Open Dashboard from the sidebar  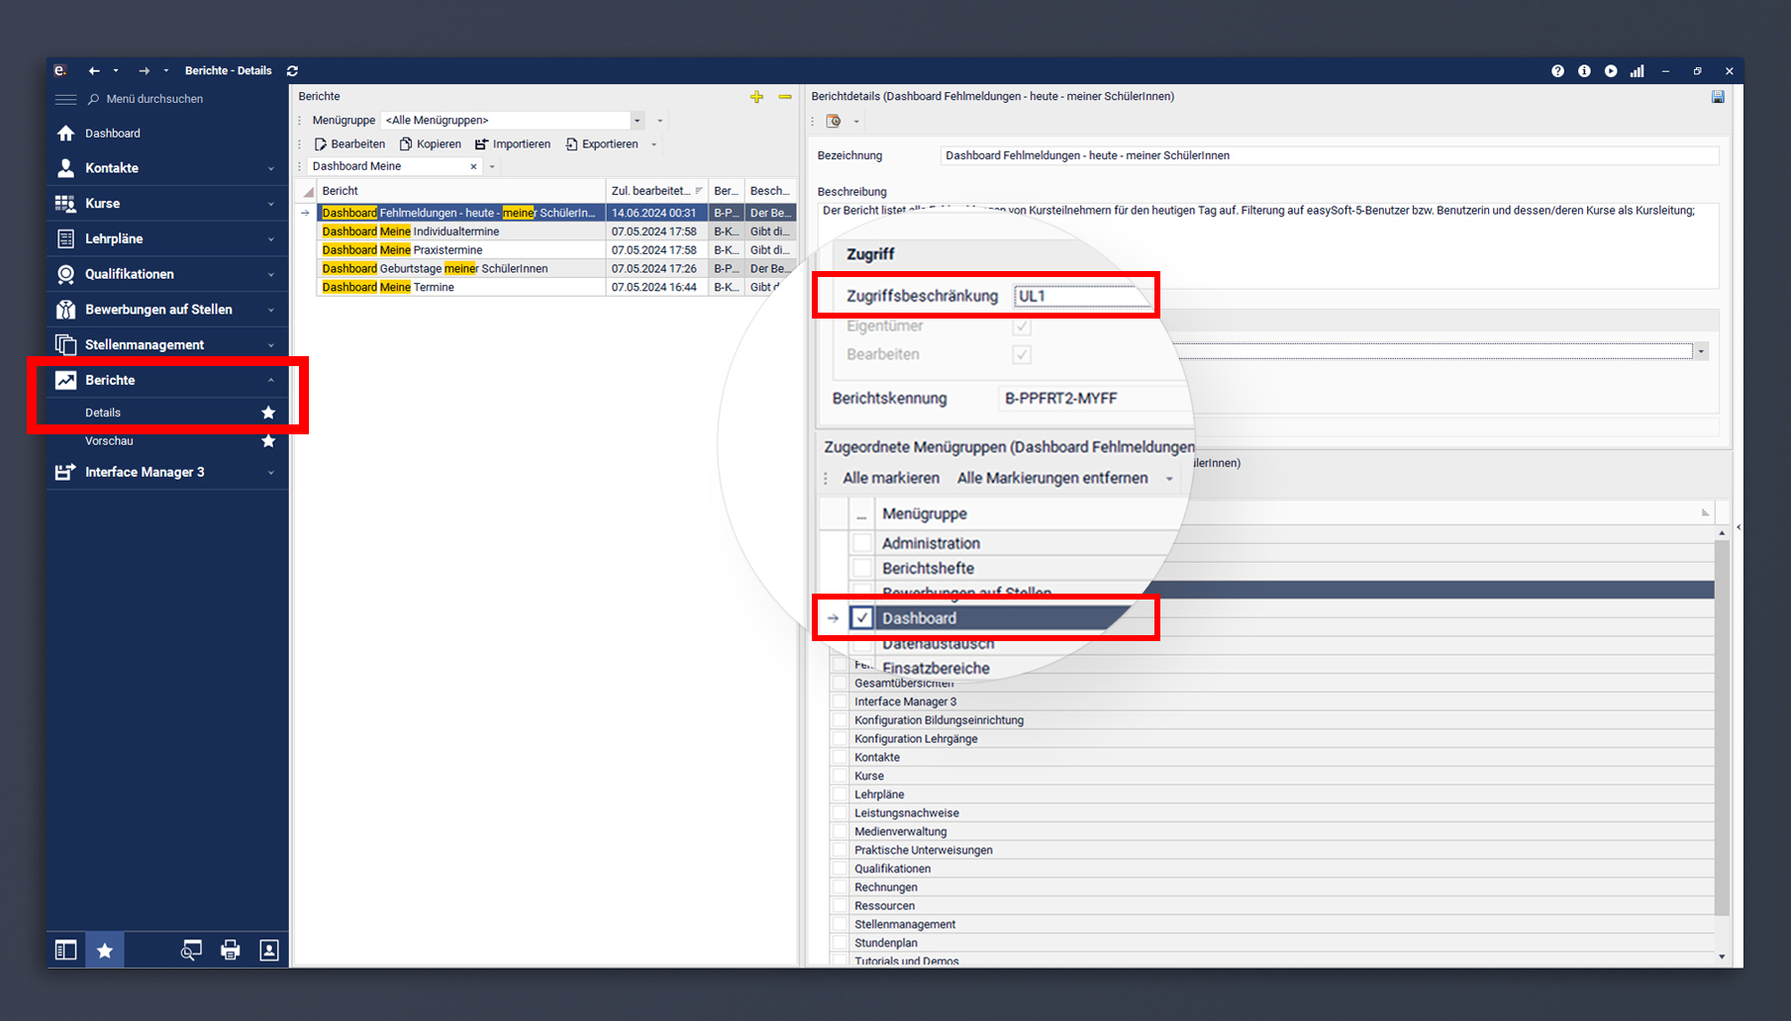[112, 134]
